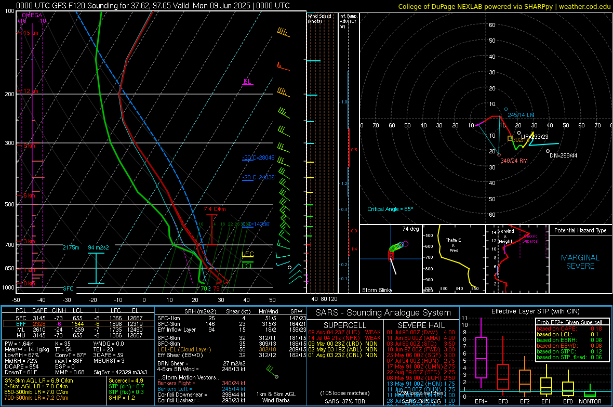Select the OMEGA label on the skew-T
Image resolution: width=613 pixels, height=407 pixels.
tap(32, 15)
